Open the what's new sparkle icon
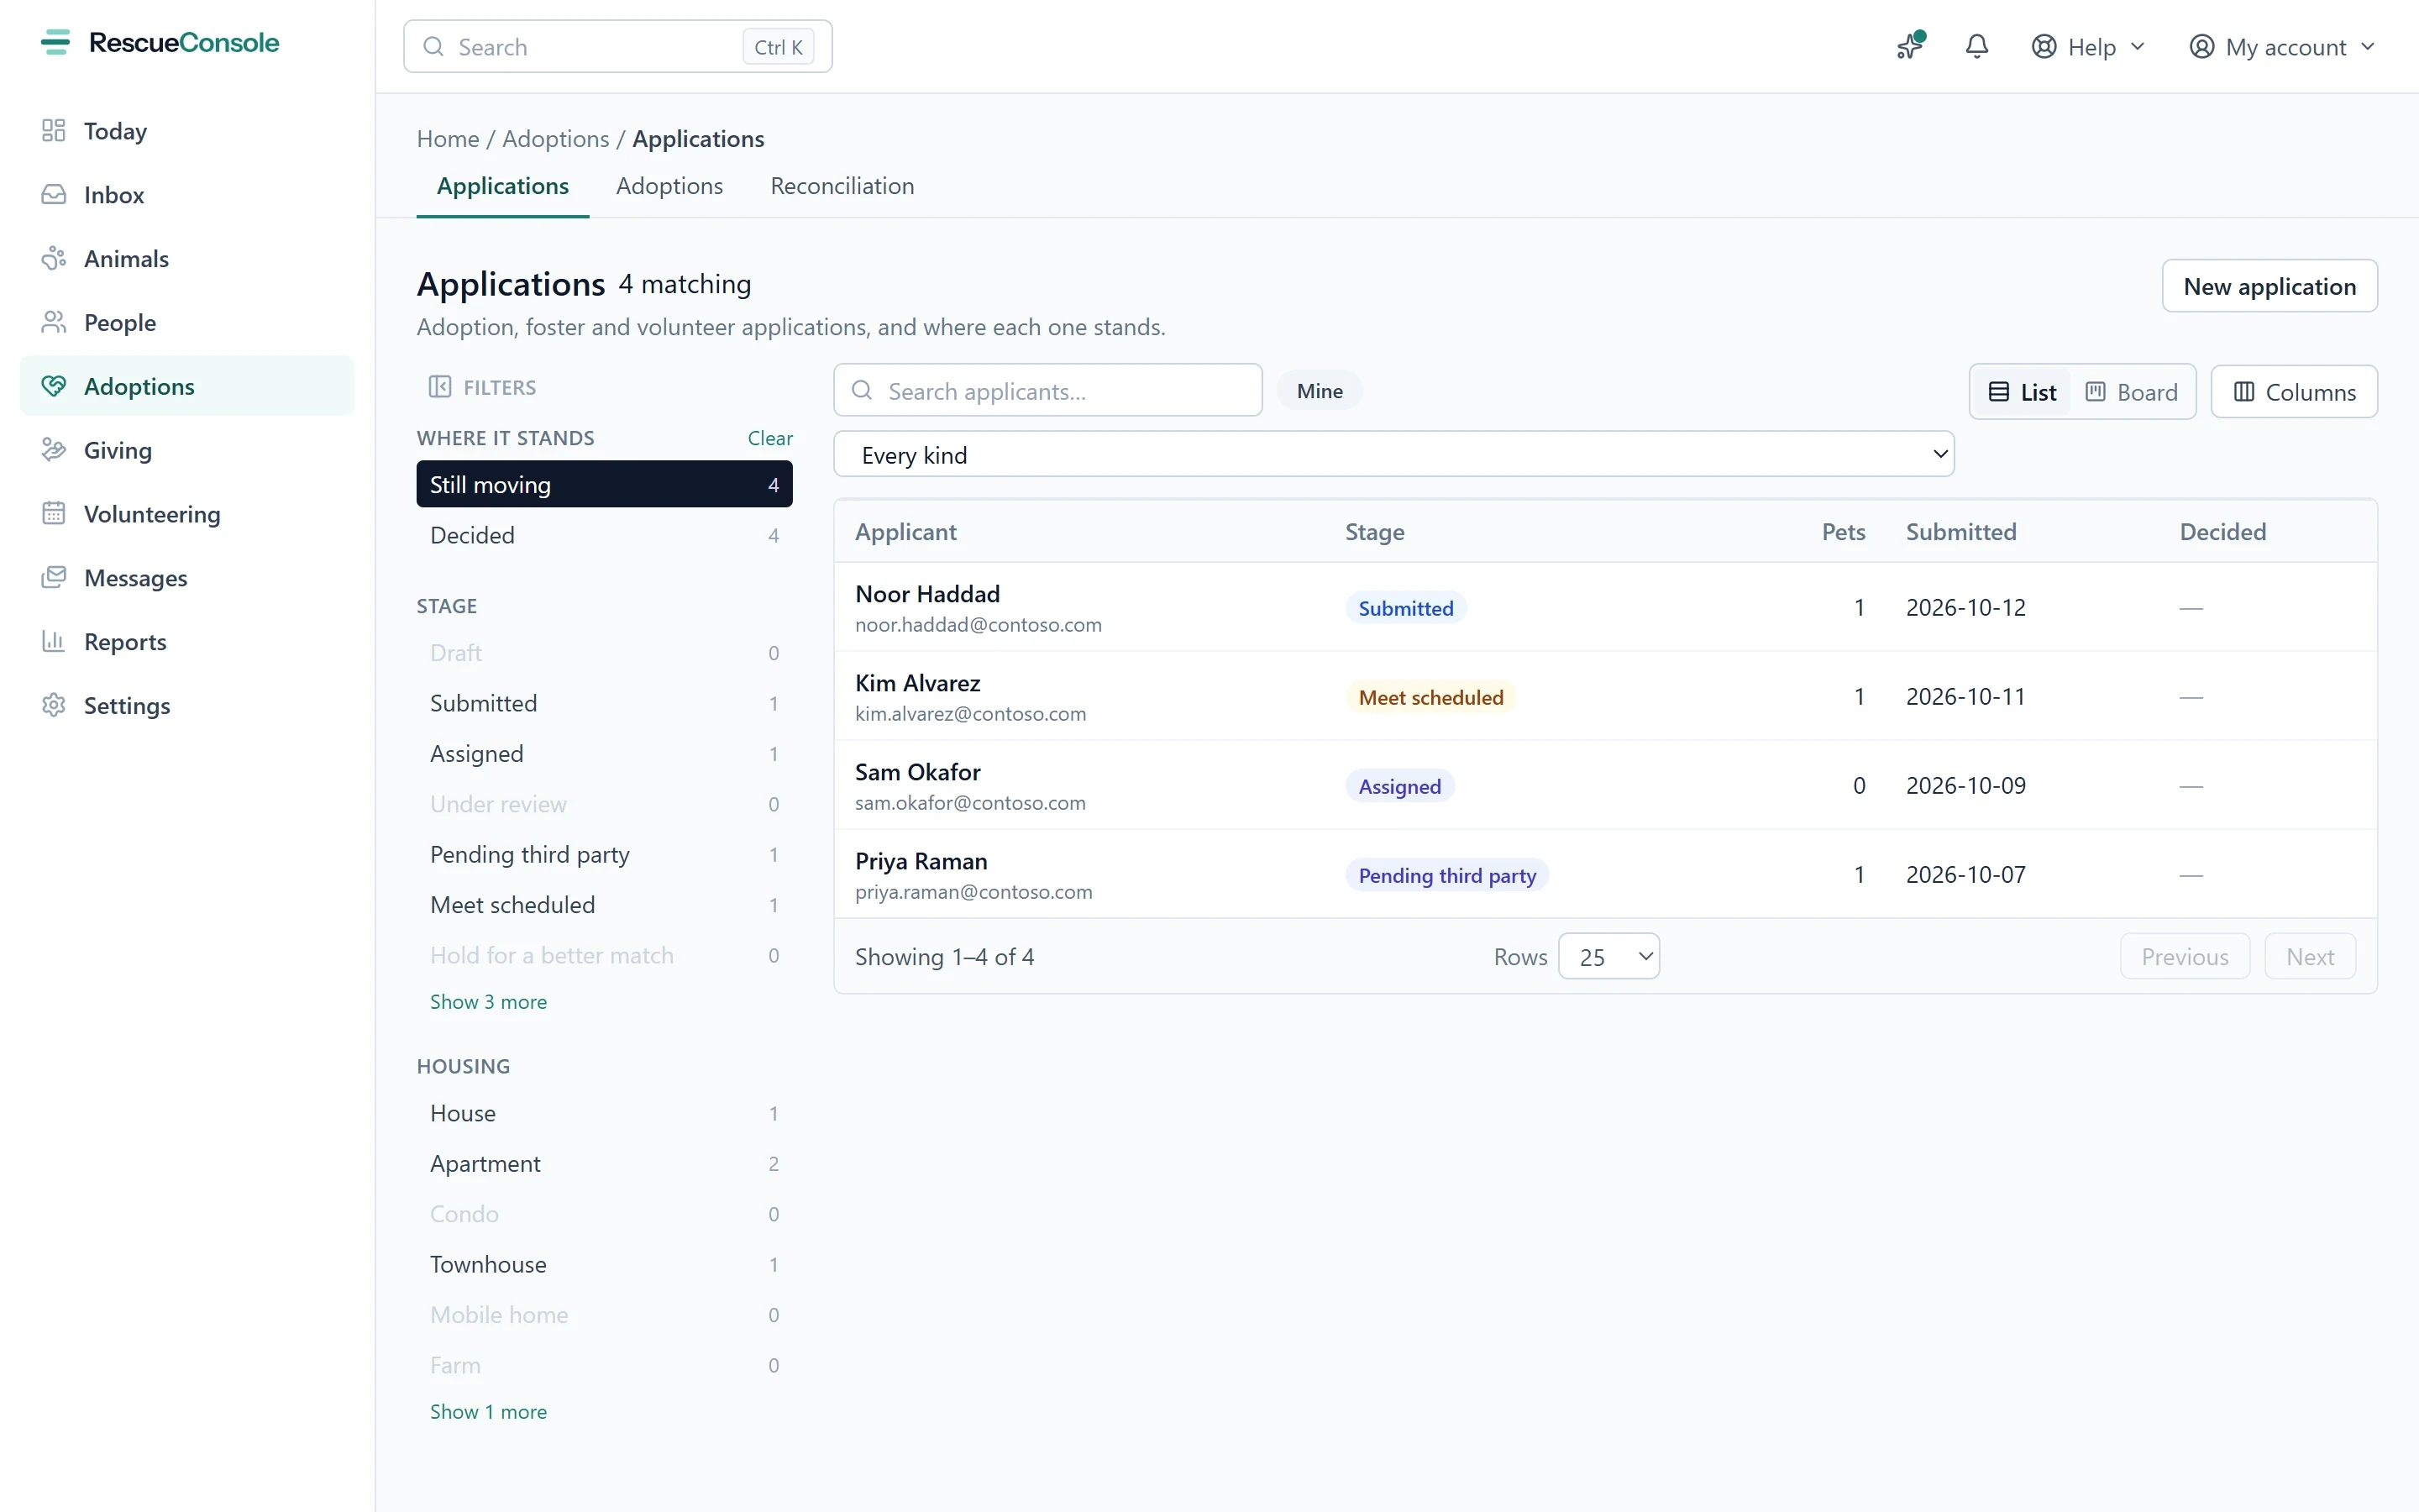This screenshot has width=2419, height=1512. (x=1909, y=47)
